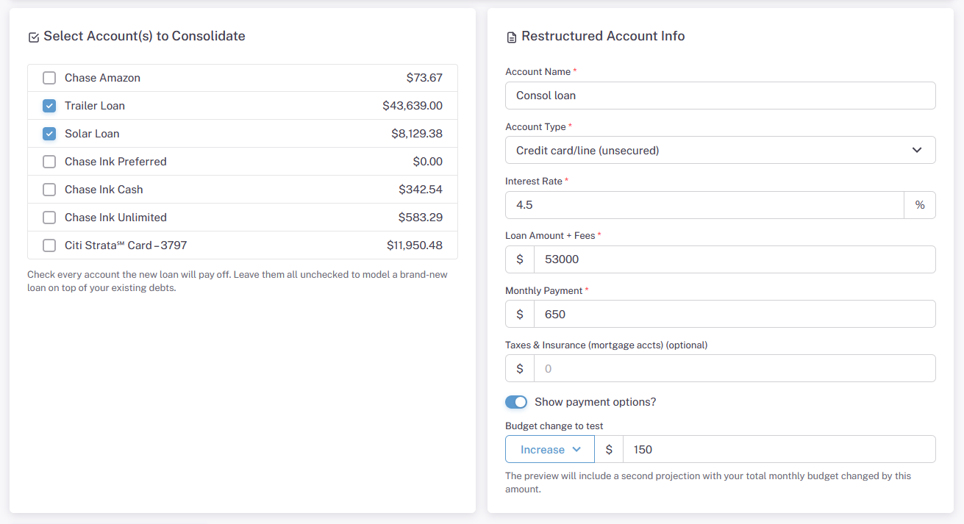Uncheck the Trailer Loan checkbox
964x524 pixels.
tap(49, 106)
